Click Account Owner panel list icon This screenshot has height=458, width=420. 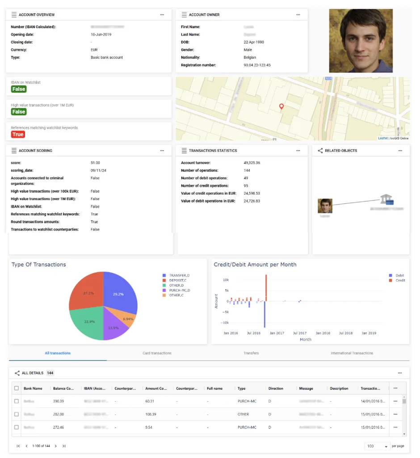click(x=184, y=15)
